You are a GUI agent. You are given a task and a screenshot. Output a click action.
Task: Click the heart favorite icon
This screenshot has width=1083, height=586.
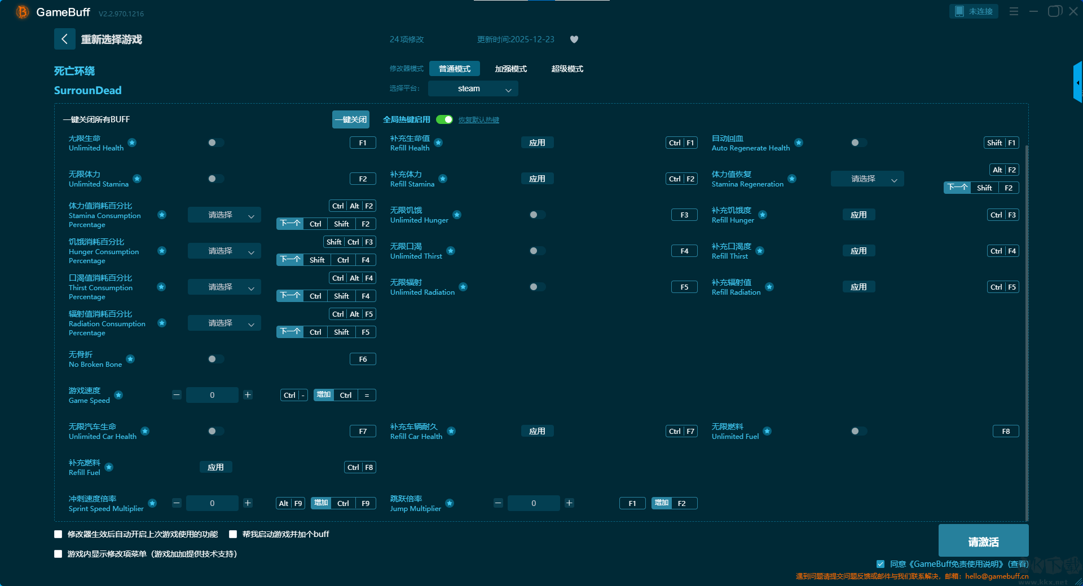574,39
